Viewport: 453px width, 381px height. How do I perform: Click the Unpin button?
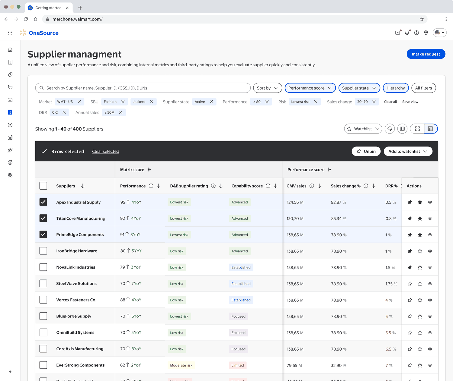pyautogui.click(x=366, y=151)
